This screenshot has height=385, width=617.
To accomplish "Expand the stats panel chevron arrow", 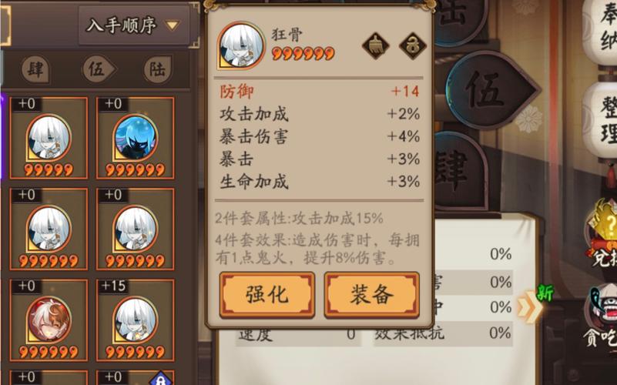I will [x=528, y=307].
